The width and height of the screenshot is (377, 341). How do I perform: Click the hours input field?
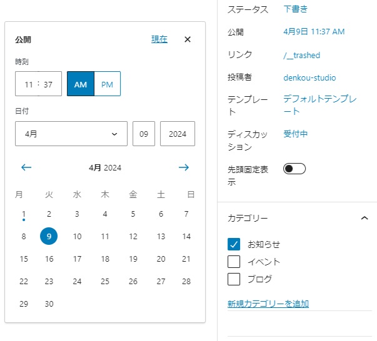click(x=28, y=84)
